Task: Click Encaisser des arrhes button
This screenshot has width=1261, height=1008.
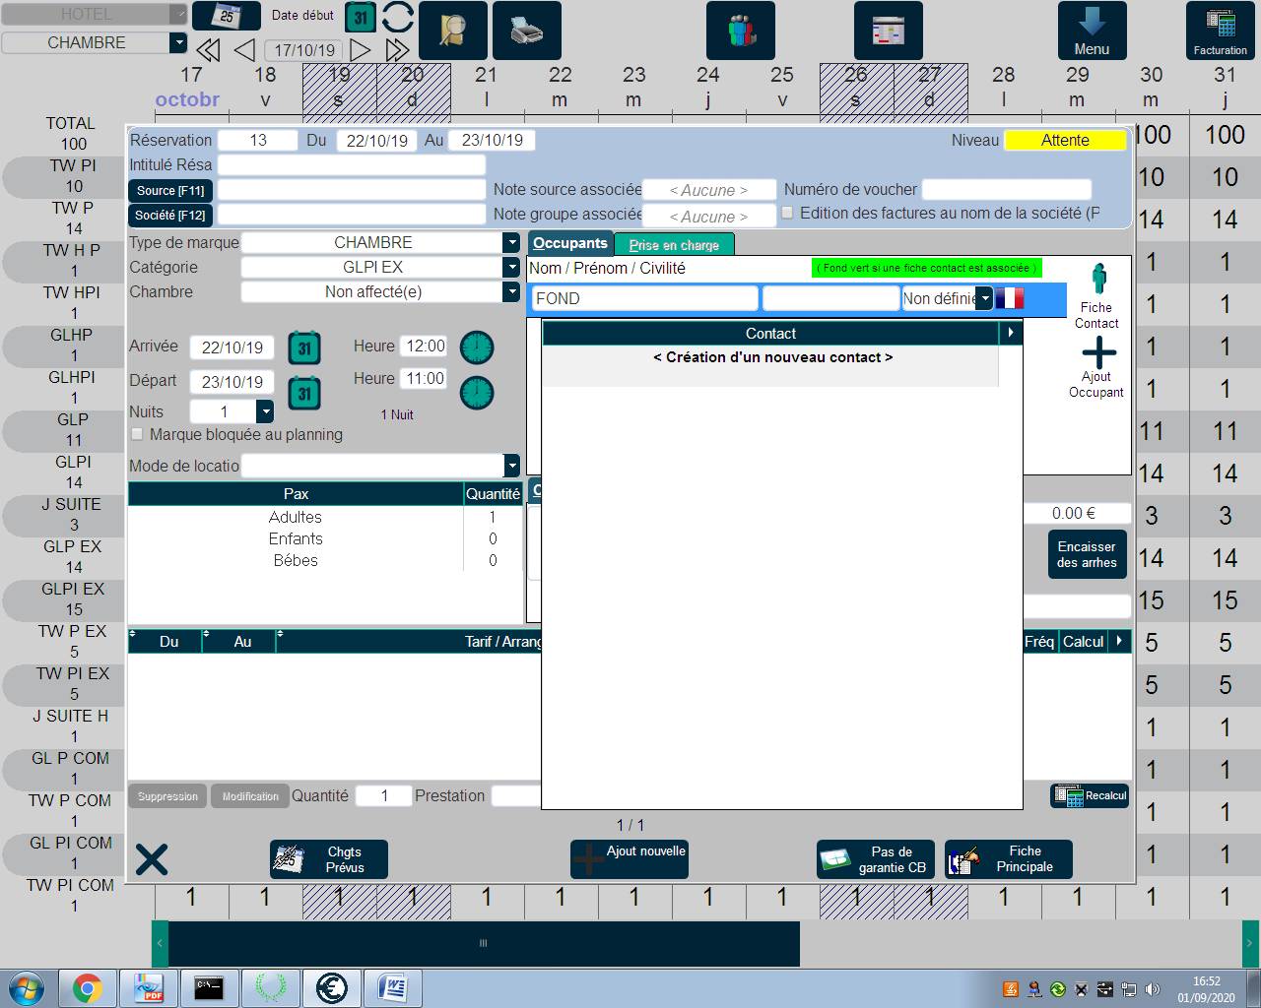Action: pyautogui.click(x=1087, y=554)
